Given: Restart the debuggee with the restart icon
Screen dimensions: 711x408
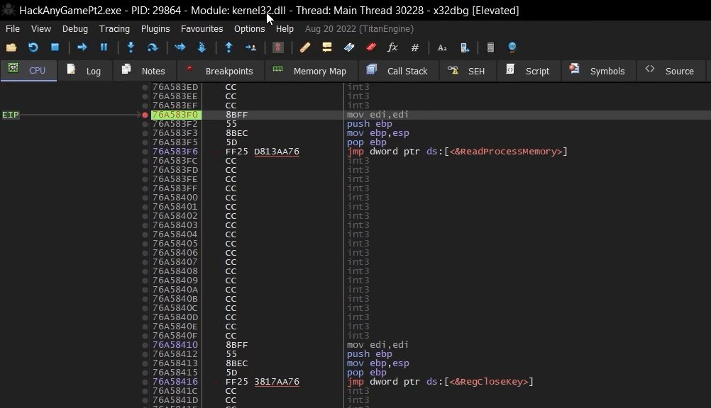Looking at the screenshot, I should (x=32, y=47).
